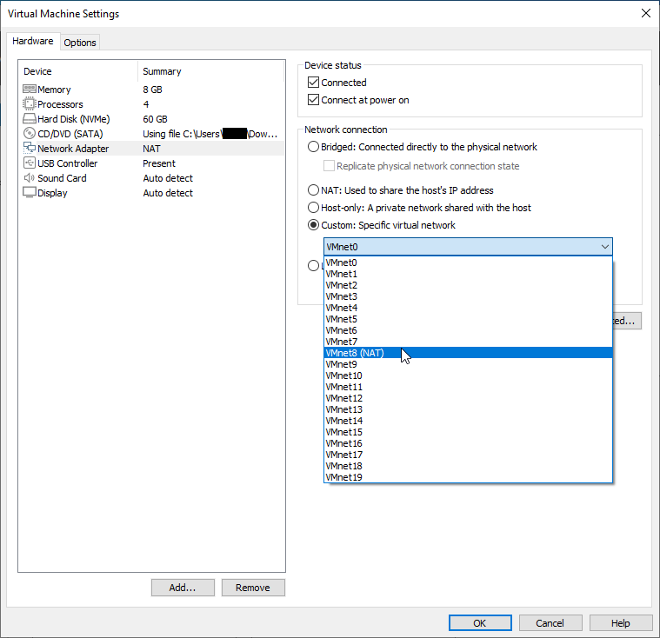Click the partially hidden Advanced button
Image resolution: width=660 pixels, height=638 pixels.
627,321
